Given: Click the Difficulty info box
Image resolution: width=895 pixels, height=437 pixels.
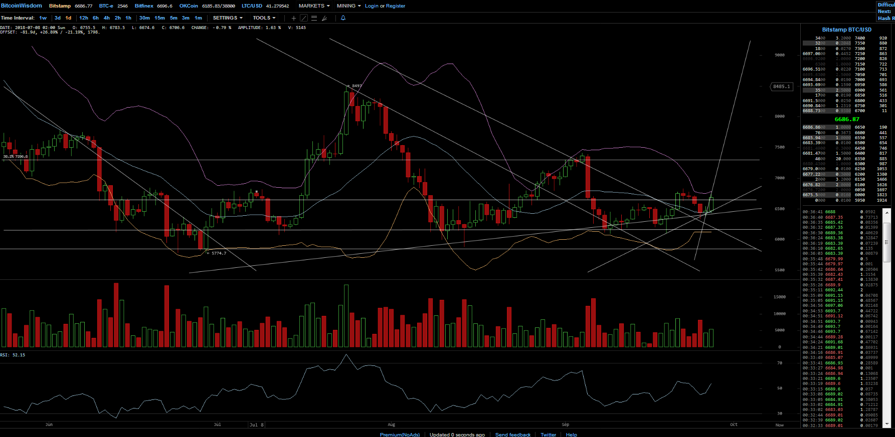Looking at the screenshot, I should coord(886,11).
